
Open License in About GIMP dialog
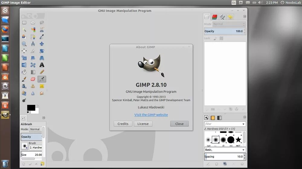143,124
